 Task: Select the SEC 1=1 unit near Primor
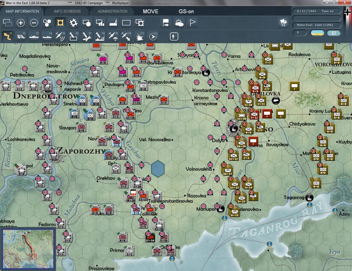pyautogui.click(x=130, y=251)
